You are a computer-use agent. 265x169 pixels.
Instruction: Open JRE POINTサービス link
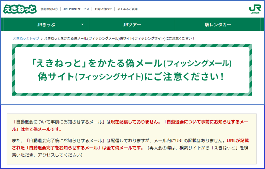point(76,9)
